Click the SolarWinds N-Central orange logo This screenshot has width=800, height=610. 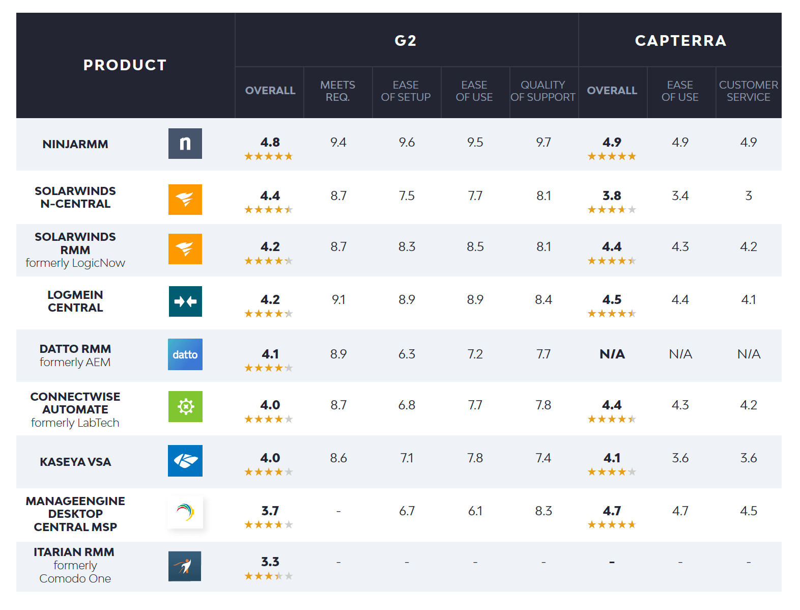coord(185,199)
